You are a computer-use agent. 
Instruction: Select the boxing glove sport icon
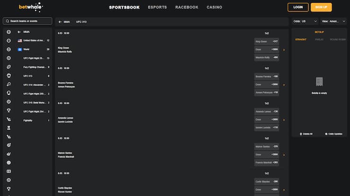(x=9, y=76)
